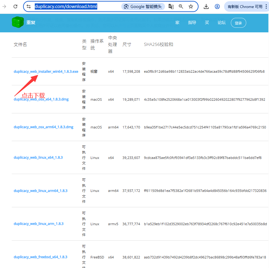Click the checksum starting with b9ea35f1be27
The image size is (269, 268).
205,127
